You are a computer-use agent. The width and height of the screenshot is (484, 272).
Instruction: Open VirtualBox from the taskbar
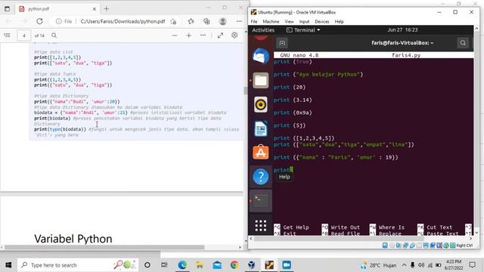(252, 265)
